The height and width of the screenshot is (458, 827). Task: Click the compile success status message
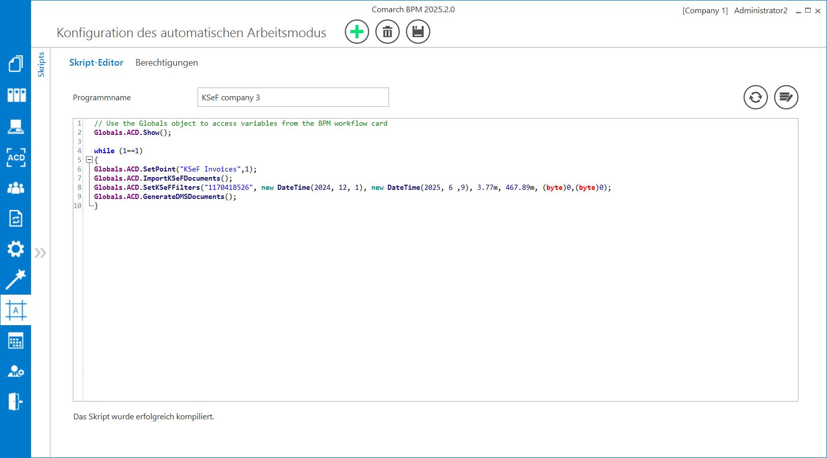click(x=144, y=417)
